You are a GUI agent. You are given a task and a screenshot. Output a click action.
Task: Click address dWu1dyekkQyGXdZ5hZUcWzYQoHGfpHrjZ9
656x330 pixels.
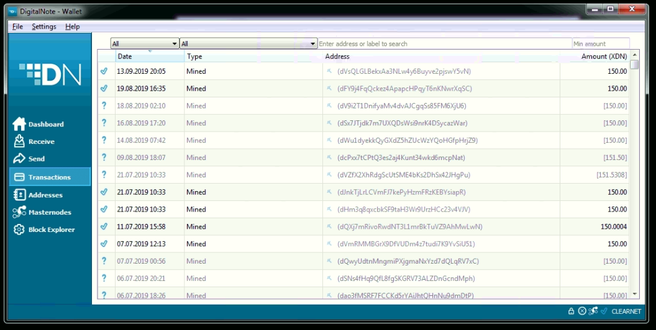pos(408,140)
